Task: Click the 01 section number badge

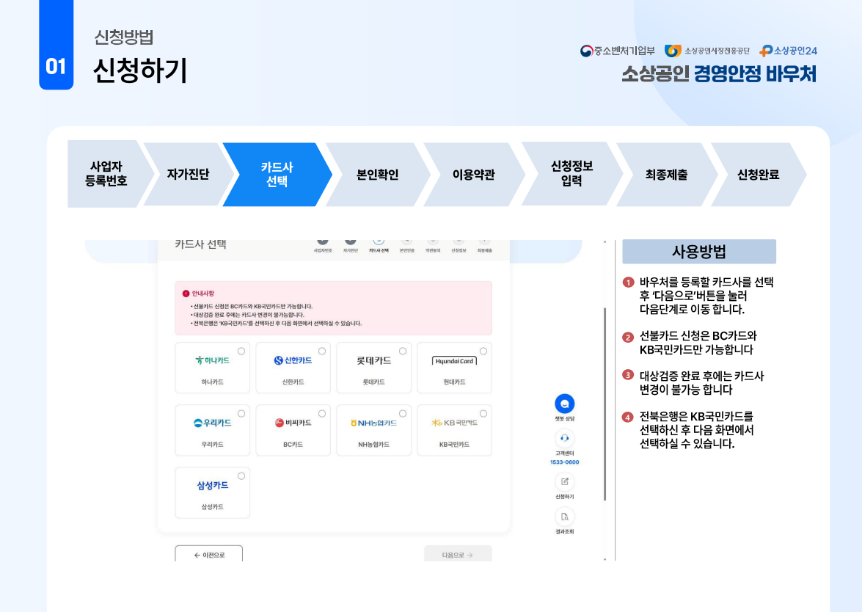Action: 56,66
